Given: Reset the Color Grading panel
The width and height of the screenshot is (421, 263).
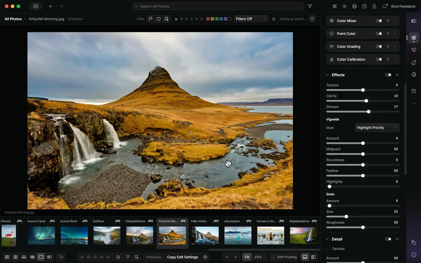Looking at the screenshot, I should pos(388,46).
